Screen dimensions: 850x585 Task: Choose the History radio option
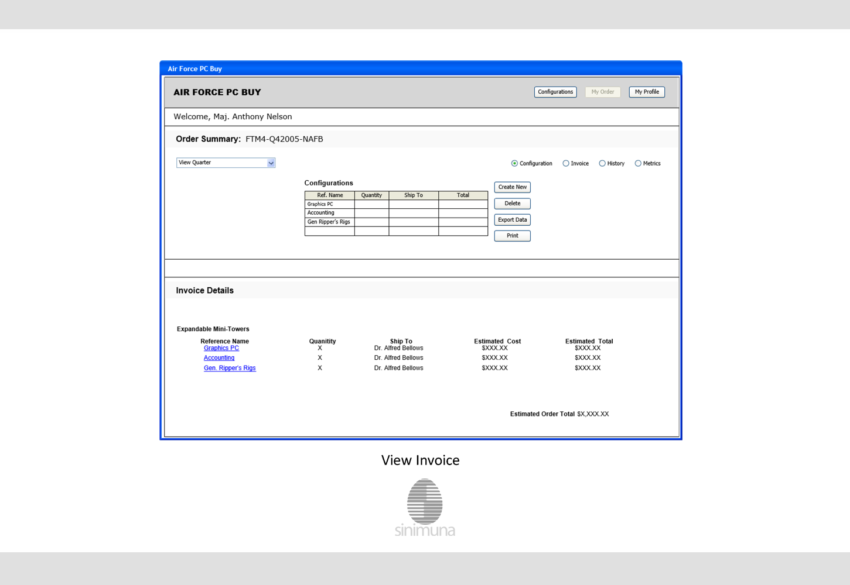tap(602, 164)
